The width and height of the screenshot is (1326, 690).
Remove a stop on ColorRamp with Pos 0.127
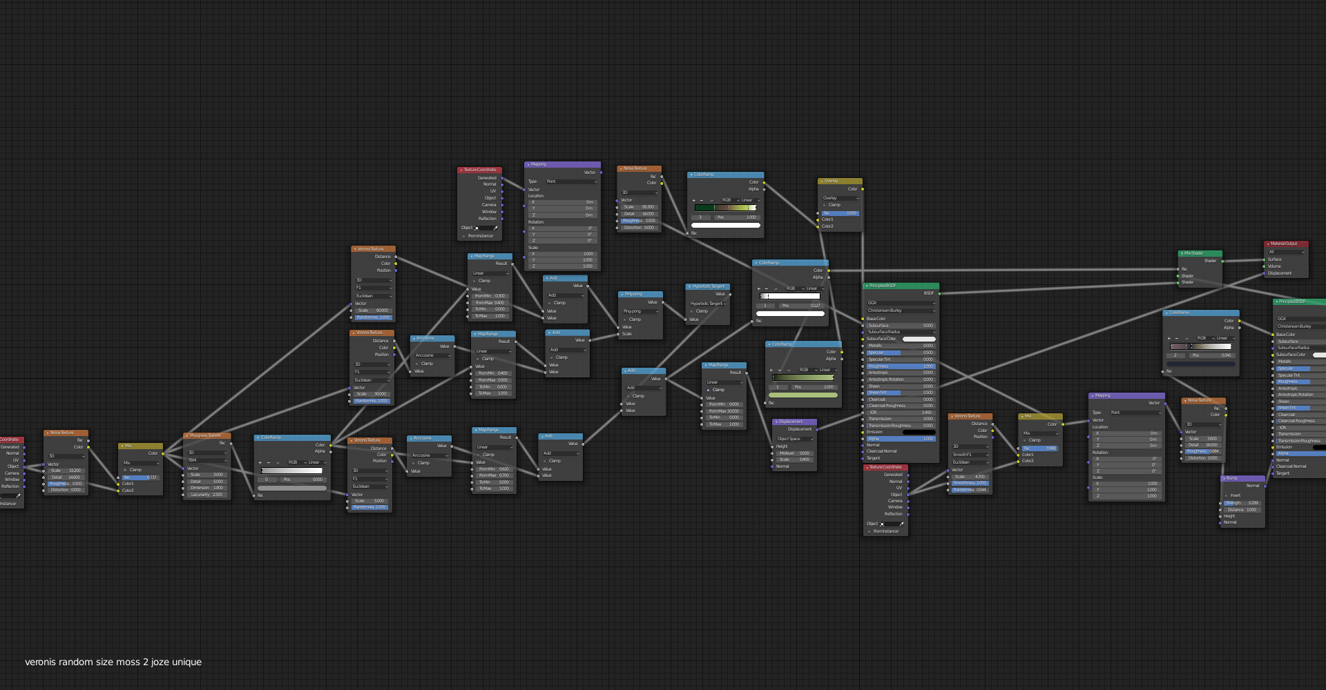click(x=767, y=288)
